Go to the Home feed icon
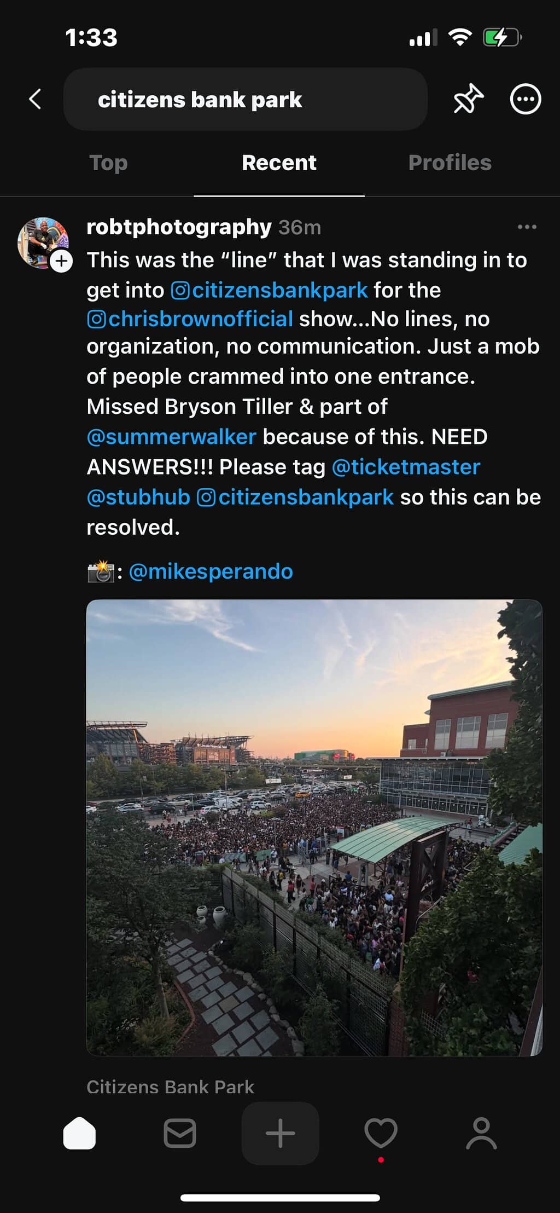Image resolution: width=560 pixels, height=1213 pixels. pos(80,1133)
